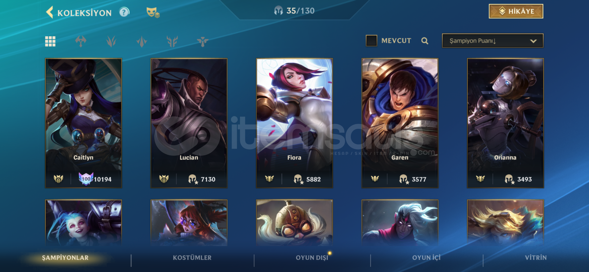Filter champions by the third role icon
Viewport: 589px width, 272px height.
142,41
